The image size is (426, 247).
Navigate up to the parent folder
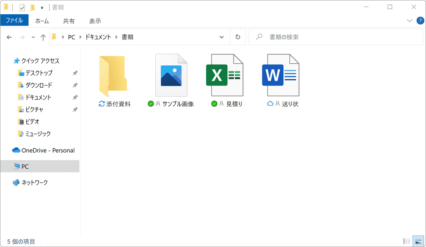43,37
